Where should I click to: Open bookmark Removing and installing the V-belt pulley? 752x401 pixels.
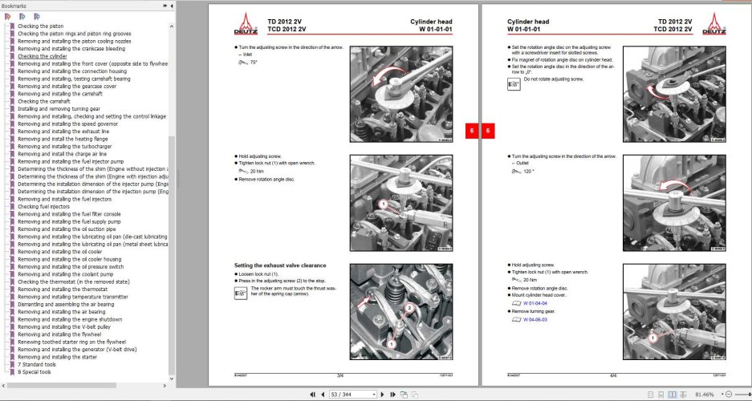point(63,326)
